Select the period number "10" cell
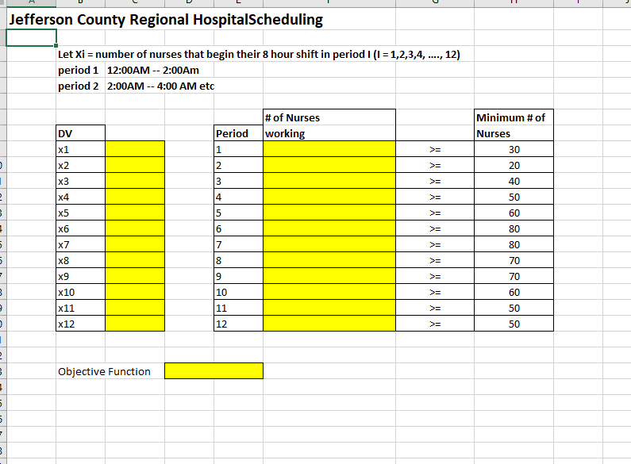Image resolution: width=631 pixels, height=464 pixels. point(238,292)
